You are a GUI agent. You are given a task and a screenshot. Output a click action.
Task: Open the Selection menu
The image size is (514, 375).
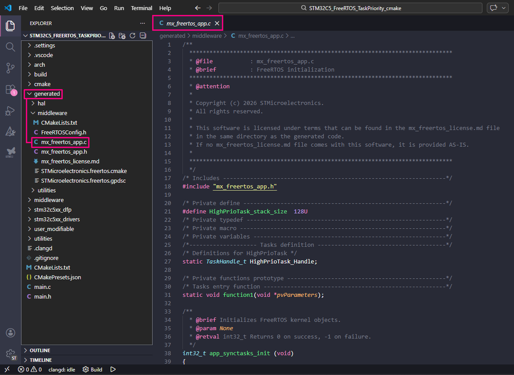62,8
